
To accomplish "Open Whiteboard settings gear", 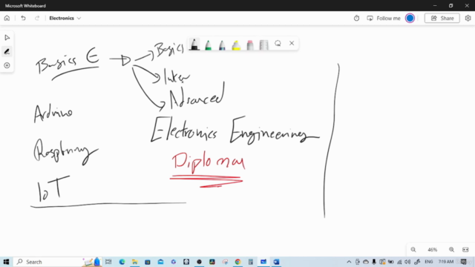I will [468, 18].
